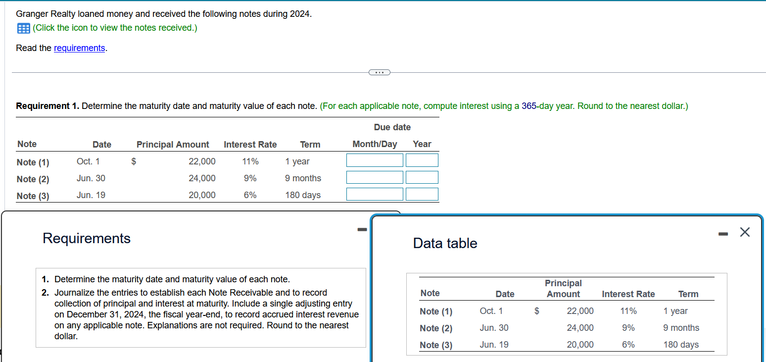Click the Month/Day field for Note (3)
Image resolution: width=766 pixels, height=362 pixels.
pyautogui.click(x=375, y=194)
